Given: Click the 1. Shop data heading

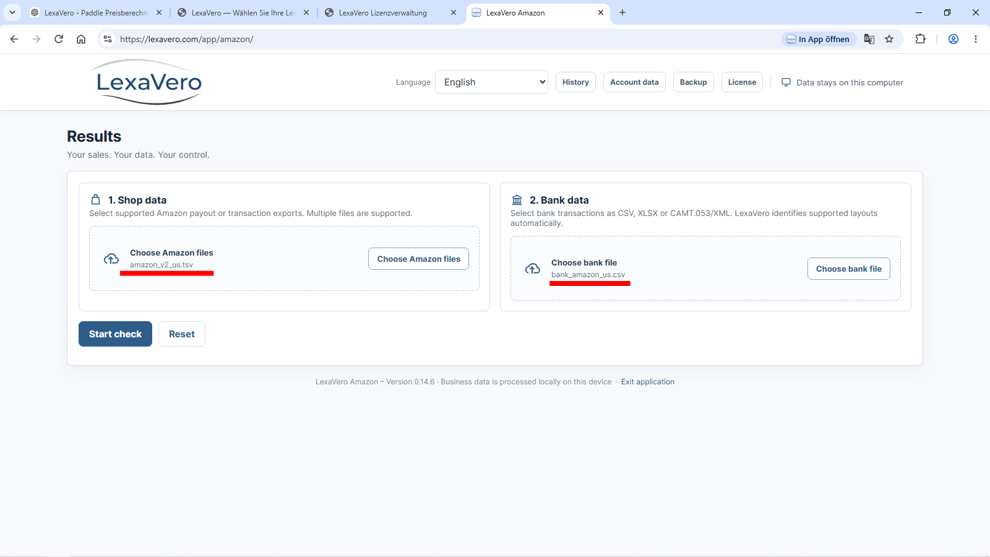Looking at the screenshot, I should pyautogui.click(x=137, y=200).
